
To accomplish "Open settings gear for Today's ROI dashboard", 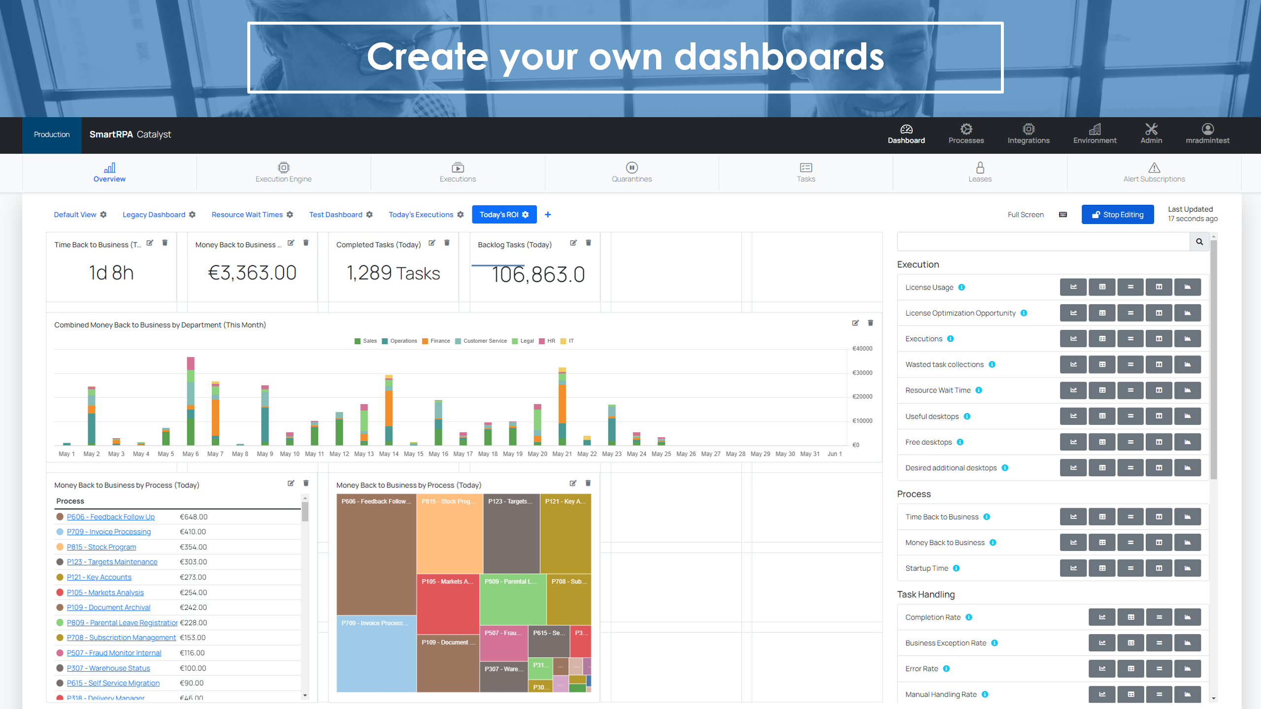I will tap(526, 215).
